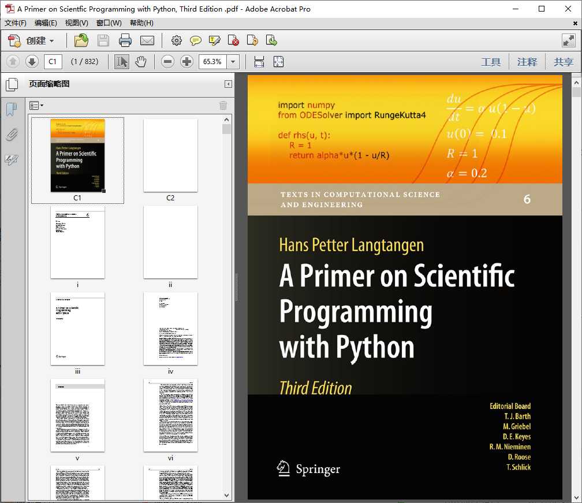
Task: Click the page number field C1
Action: (53, 62)
